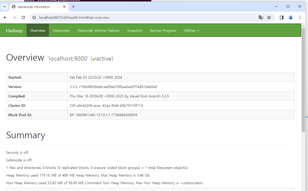Click the Compiled date value

pyautogui.click(x=119, y=96)
